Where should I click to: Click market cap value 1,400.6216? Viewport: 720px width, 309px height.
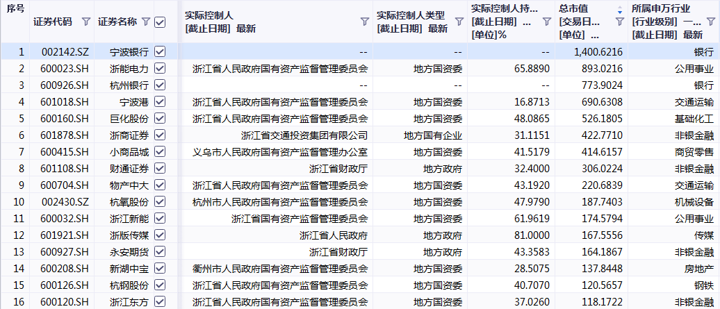coord(598,52)
